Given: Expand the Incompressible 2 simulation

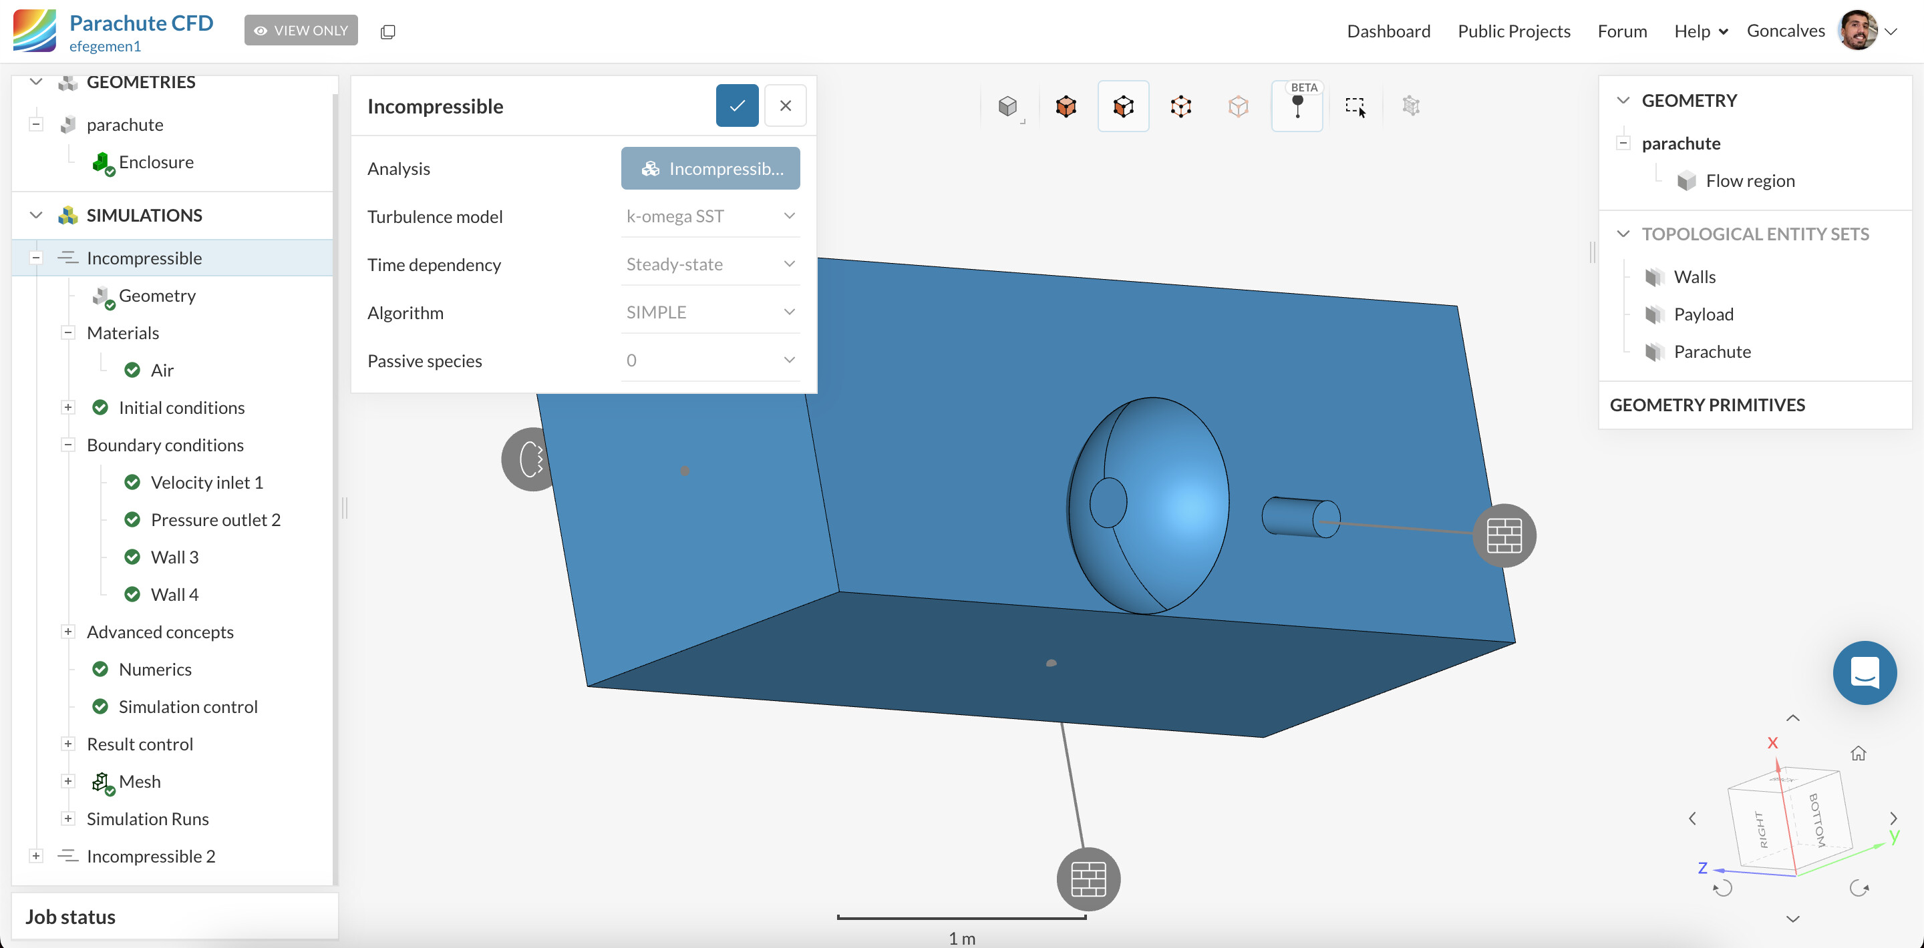Looking at the screenshot, I should (36, 856).
